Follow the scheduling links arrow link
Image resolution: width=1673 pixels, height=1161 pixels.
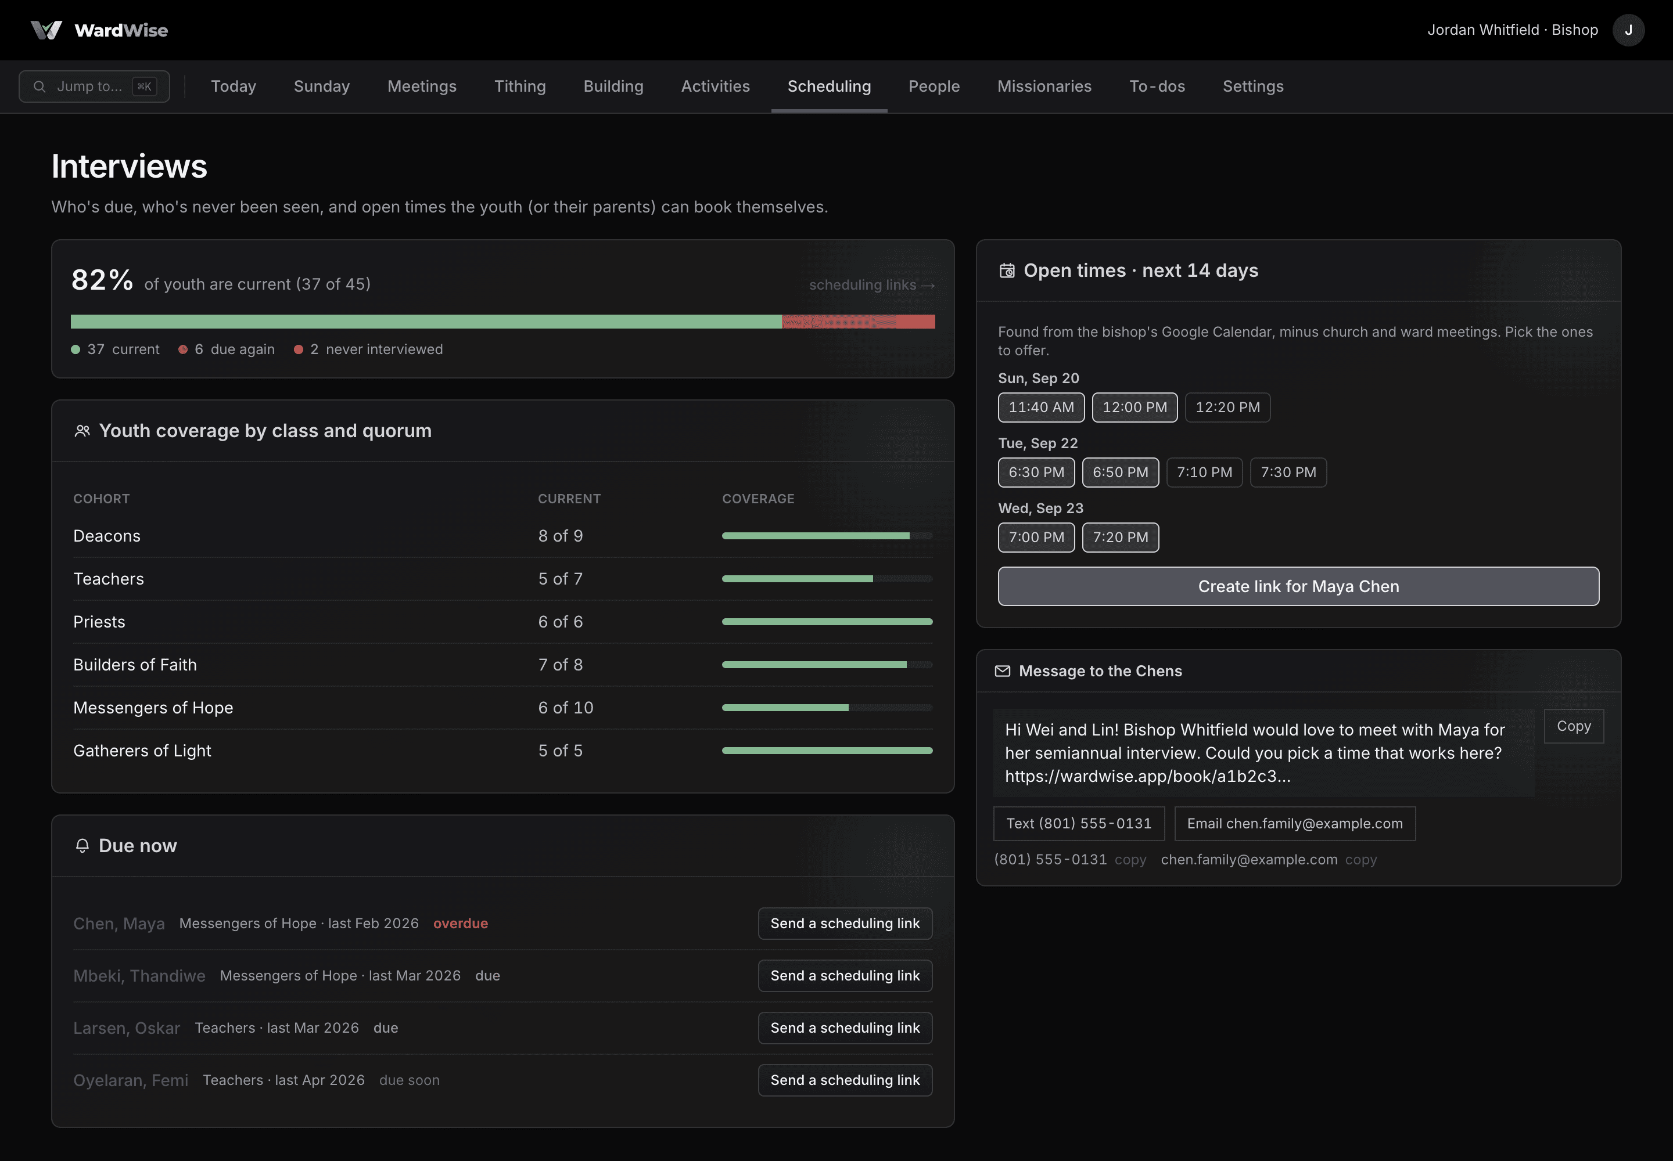[871, 285]
